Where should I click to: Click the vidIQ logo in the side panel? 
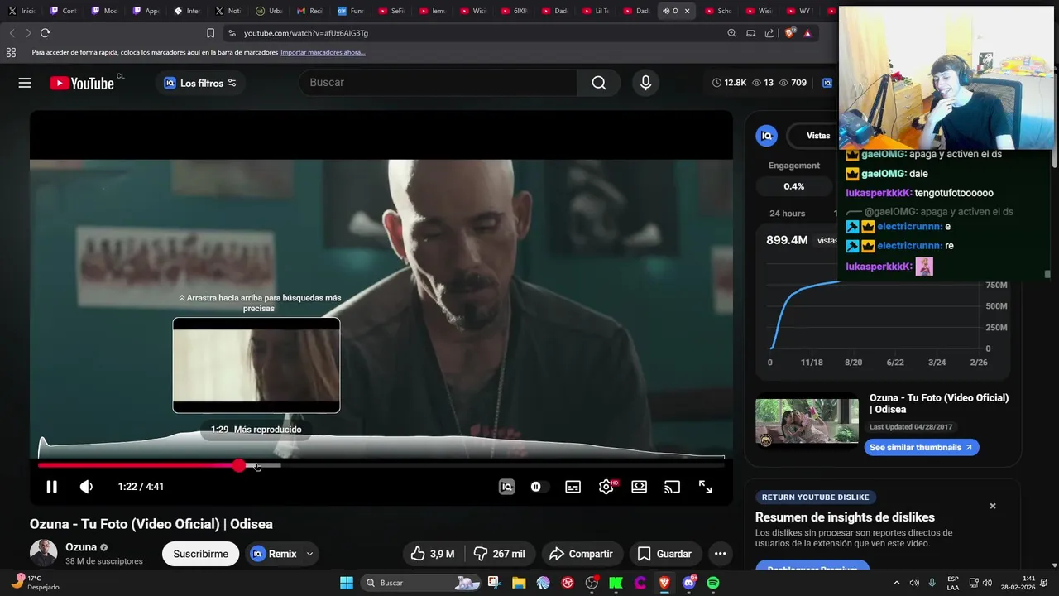point(767,136)
